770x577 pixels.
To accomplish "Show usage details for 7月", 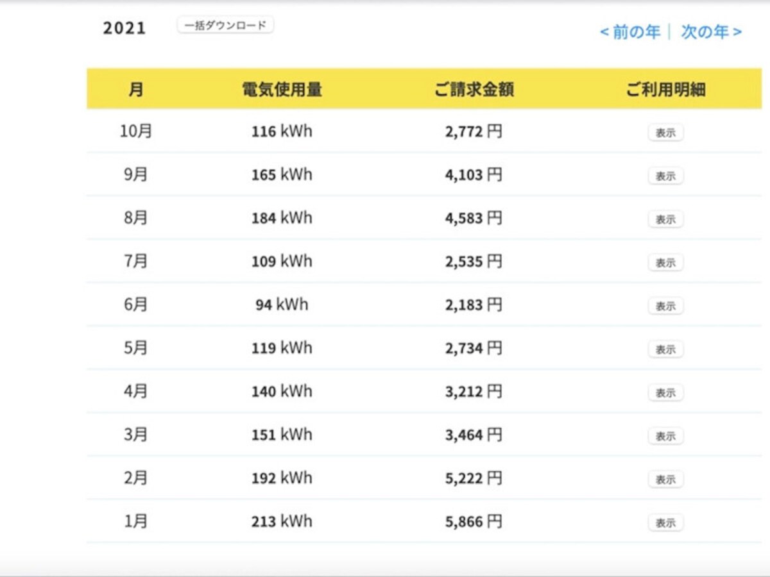I will tap(665, 263).
